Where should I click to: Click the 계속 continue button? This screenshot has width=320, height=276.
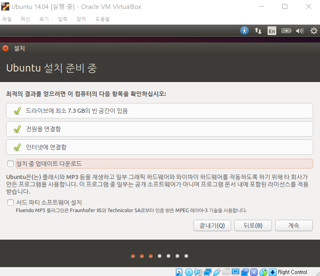294,225
